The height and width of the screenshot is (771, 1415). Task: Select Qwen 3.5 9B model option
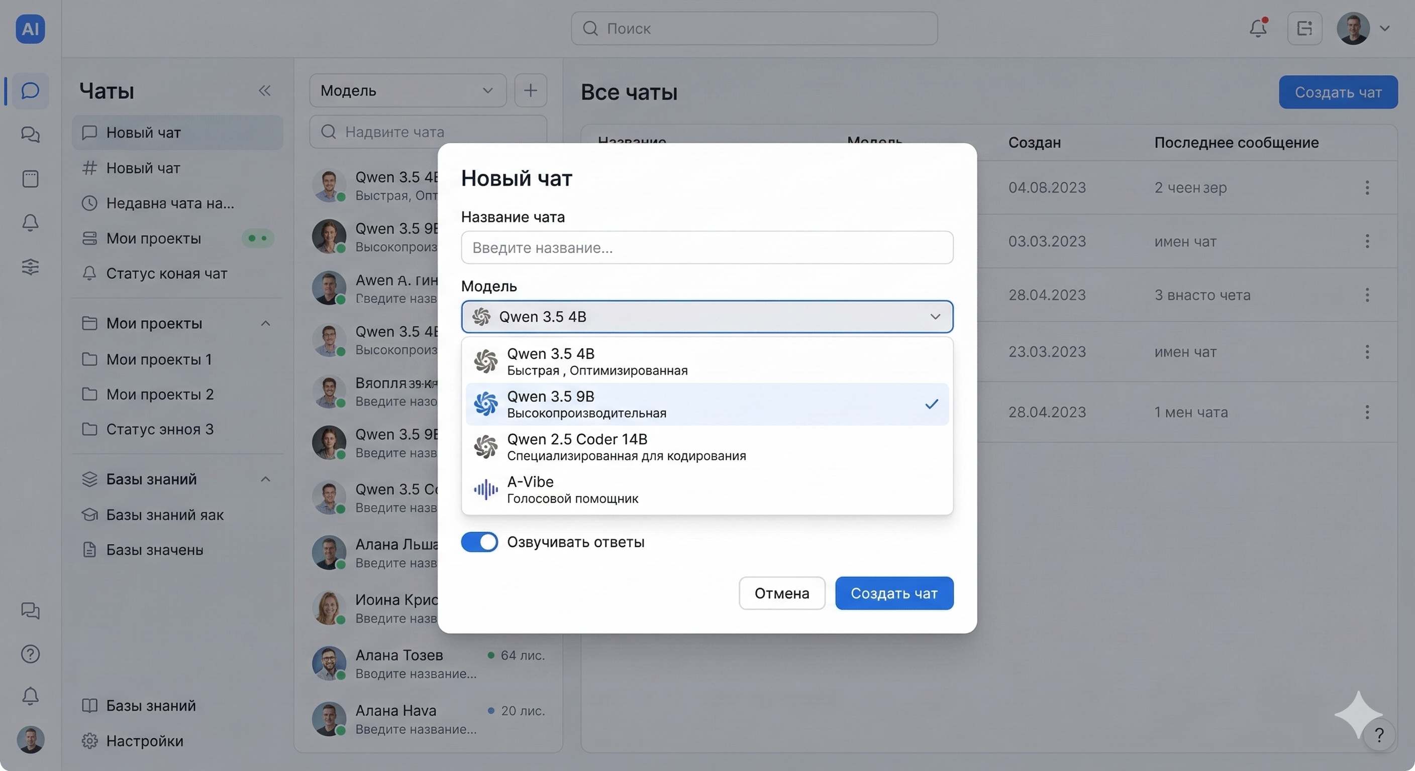(707, 404)
